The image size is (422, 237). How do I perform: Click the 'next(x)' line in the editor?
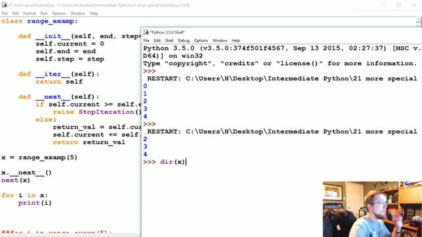point(16,180)
